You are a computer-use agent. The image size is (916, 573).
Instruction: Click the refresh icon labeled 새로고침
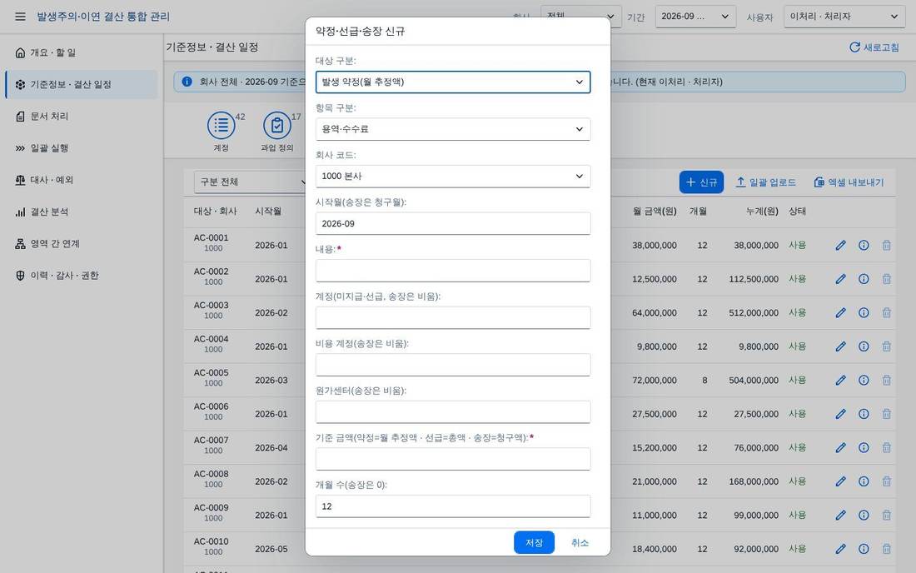click(874, 47)
